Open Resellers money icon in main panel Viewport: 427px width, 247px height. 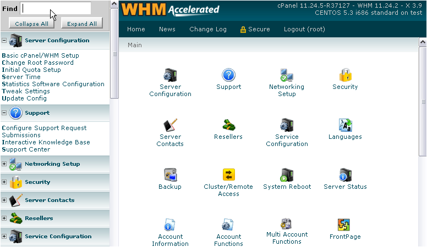click(228, 125)
